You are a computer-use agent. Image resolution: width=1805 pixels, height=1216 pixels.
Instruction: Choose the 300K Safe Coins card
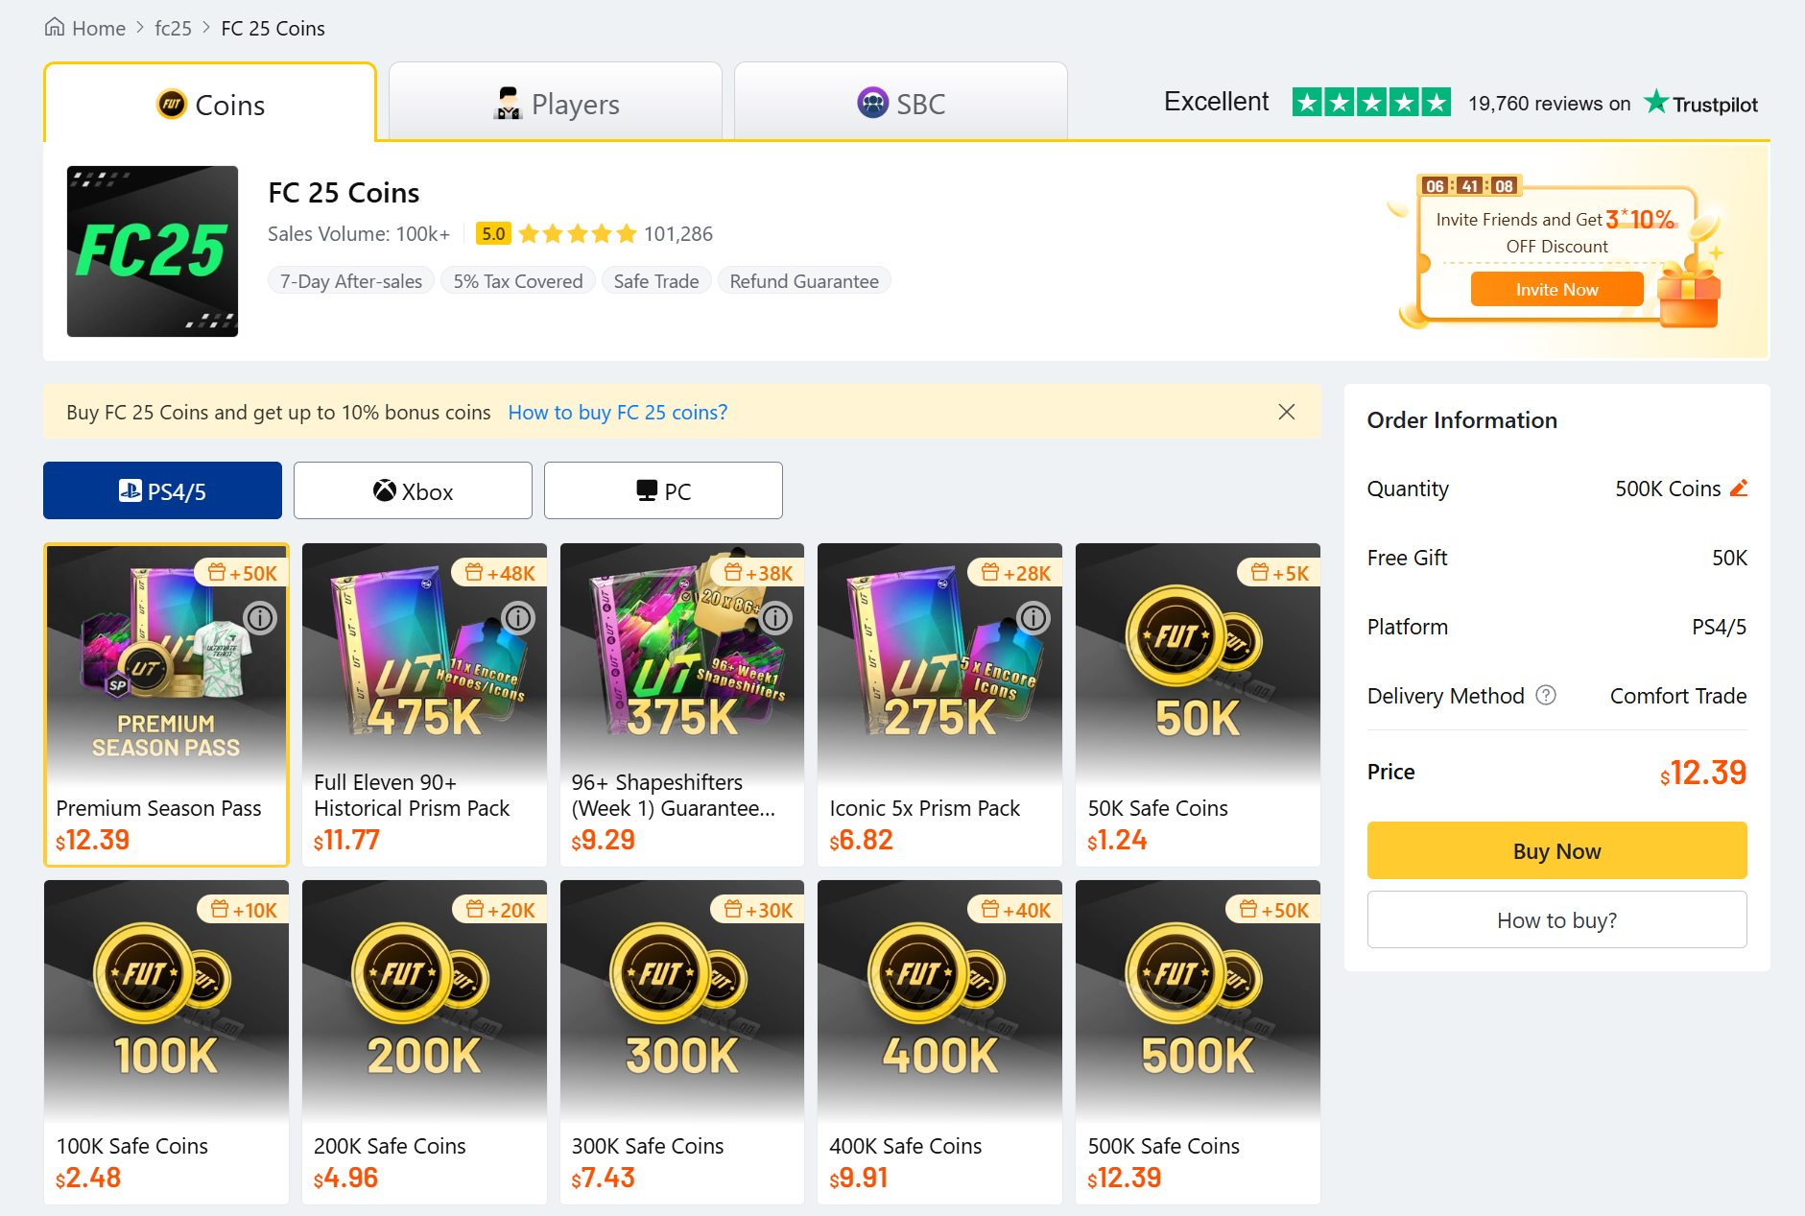tap(682, 1042)
